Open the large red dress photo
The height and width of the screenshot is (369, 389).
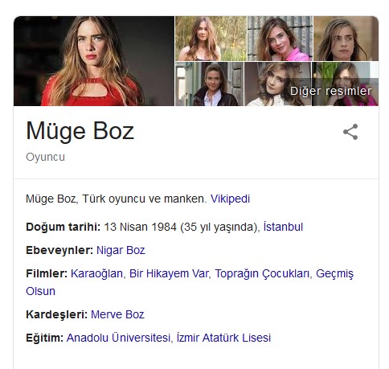pos(94,61)
